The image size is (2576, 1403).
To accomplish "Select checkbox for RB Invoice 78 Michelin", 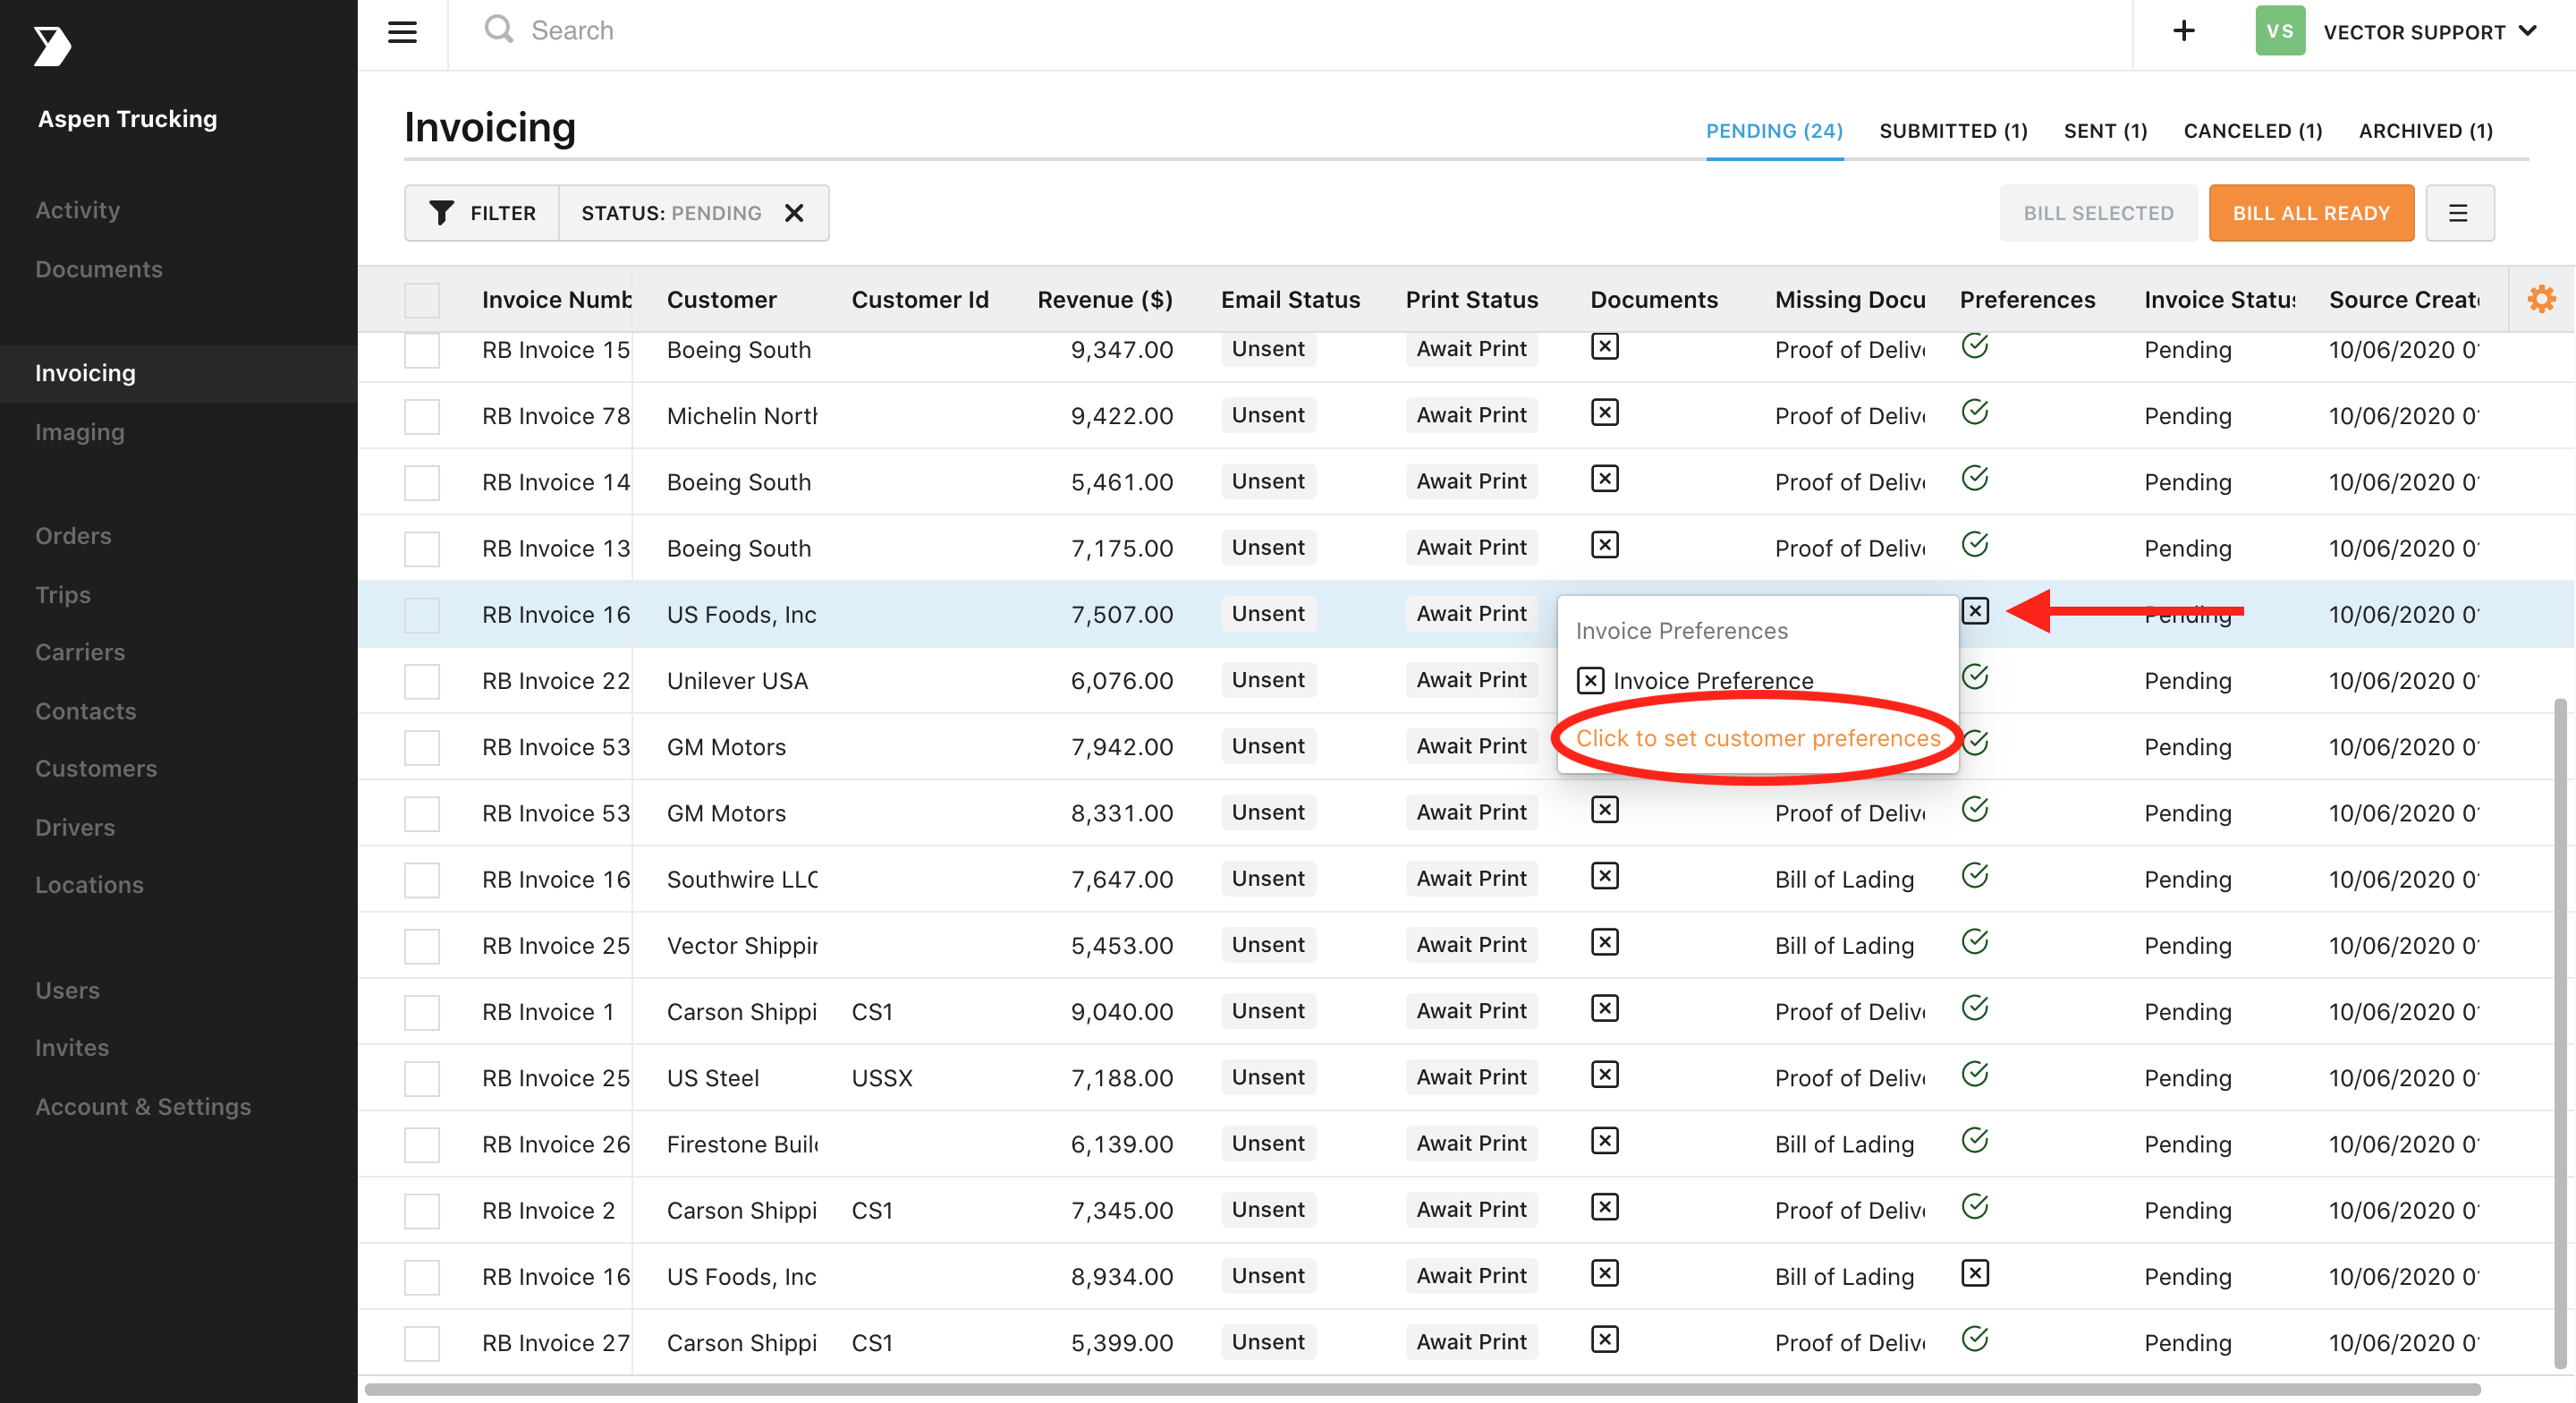I will [422, 416].
